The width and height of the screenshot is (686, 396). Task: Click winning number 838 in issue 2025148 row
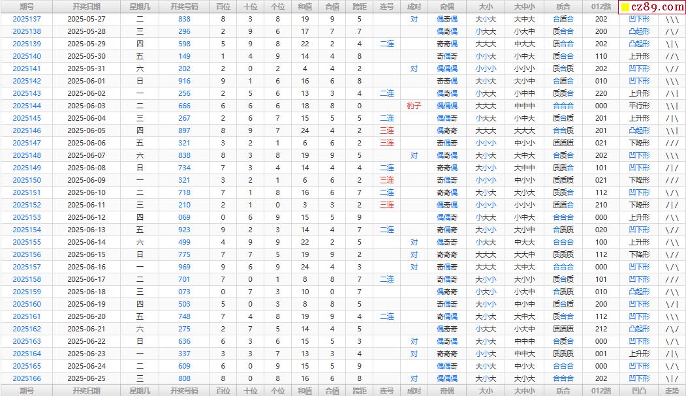184,156
